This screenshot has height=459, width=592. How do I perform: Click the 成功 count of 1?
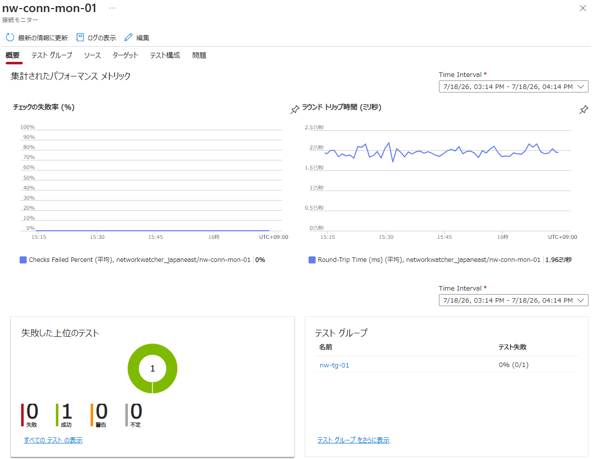coord(67,411)
